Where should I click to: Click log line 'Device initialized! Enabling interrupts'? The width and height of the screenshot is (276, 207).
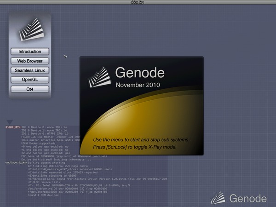56,160
